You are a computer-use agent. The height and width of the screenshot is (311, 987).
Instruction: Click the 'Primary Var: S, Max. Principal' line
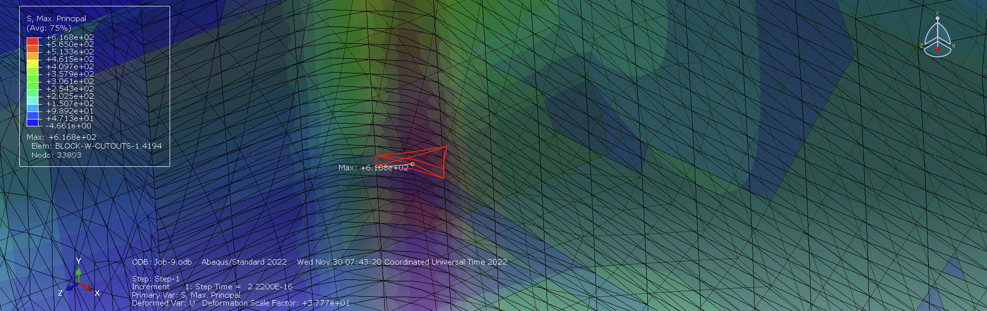point(186,295)
